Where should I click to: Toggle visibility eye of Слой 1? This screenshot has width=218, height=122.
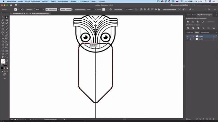(x=187, y=39)
